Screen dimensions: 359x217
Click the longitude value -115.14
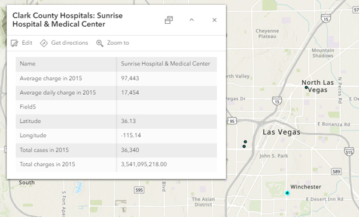tap(131, 135)
